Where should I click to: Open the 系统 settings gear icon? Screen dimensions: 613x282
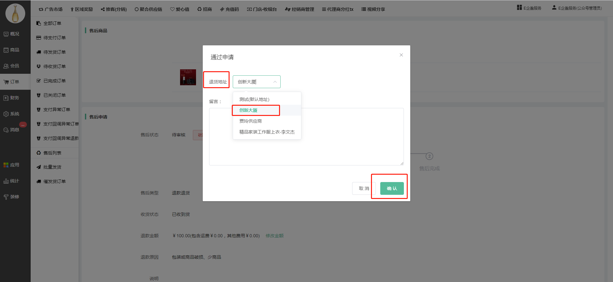click(x=6, y=114)
